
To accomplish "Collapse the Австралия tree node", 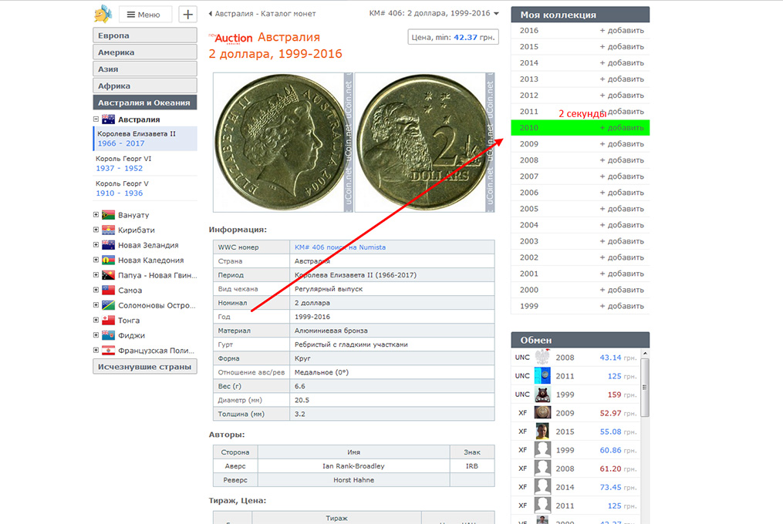I will pyautogui.click(x=96, y=119).
